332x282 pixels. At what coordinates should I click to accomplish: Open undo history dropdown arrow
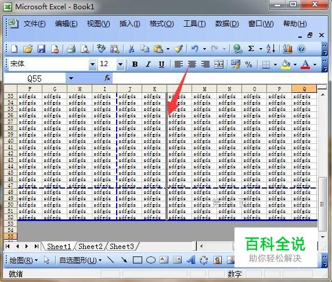[204, 49]
